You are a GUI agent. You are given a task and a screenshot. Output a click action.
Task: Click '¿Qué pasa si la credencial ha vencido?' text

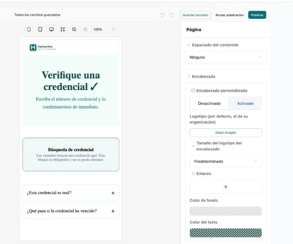pos(62,211)
